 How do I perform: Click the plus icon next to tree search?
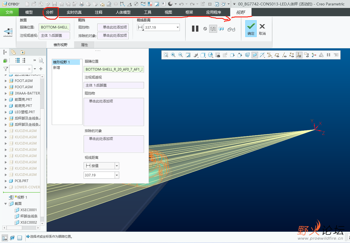tap(41, 69)
